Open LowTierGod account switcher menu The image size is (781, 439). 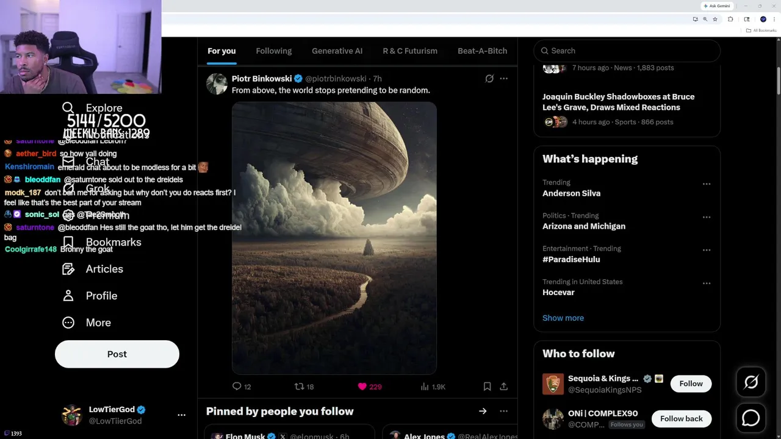181,415
